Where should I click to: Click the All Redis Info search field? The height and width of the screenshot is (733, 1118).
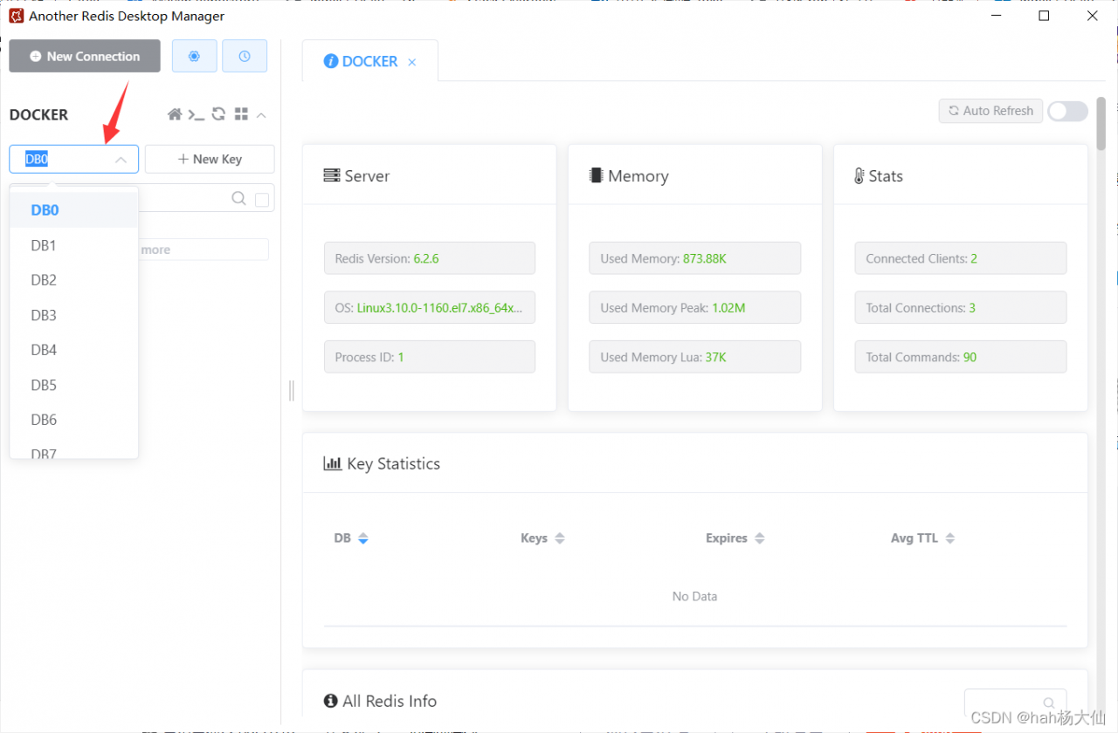click(1015, 703)
